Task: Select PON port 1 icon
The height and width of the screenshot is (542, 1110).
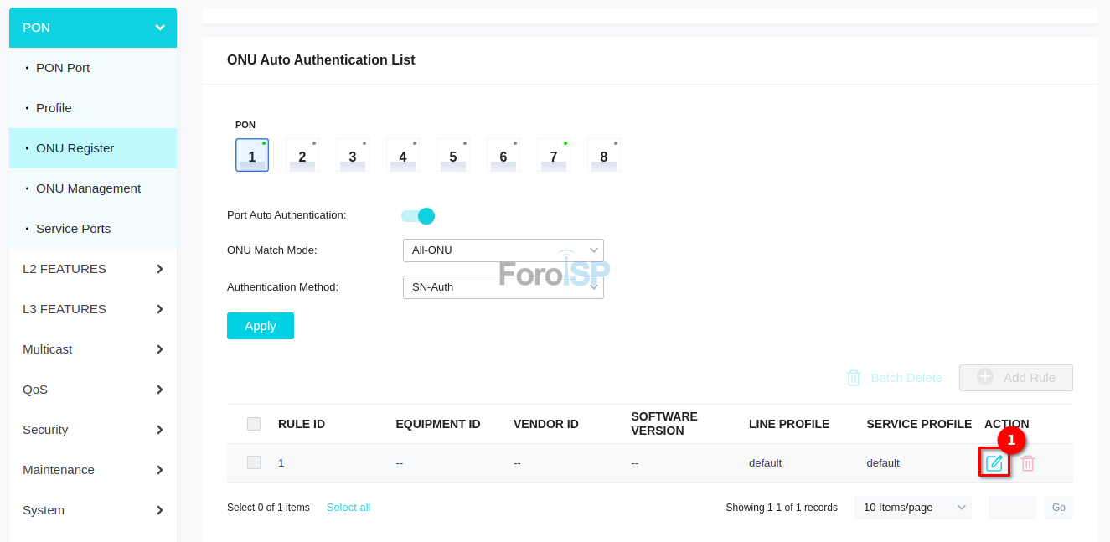Action: click(x=252, y=156)
